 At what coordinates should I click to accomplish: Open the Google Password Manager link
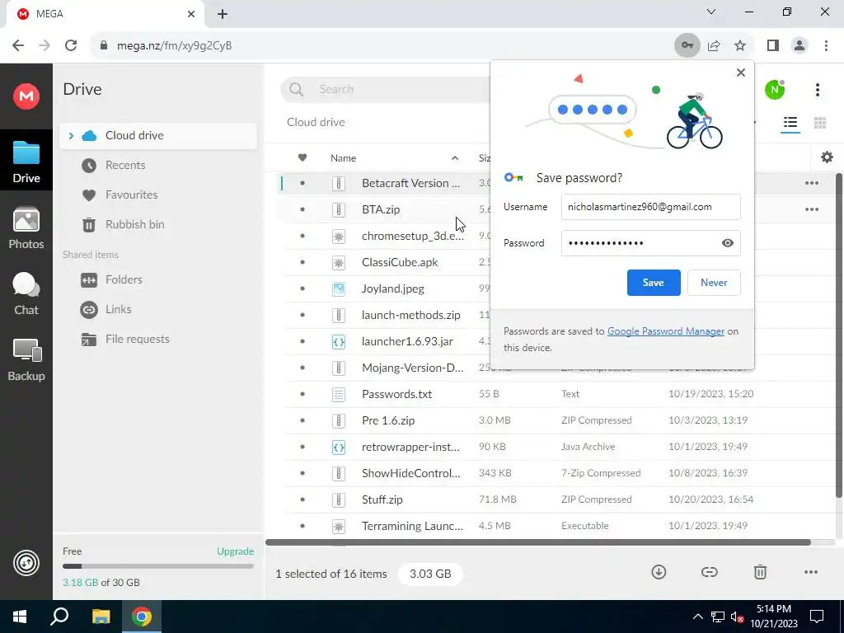click(x=666, y=331)
